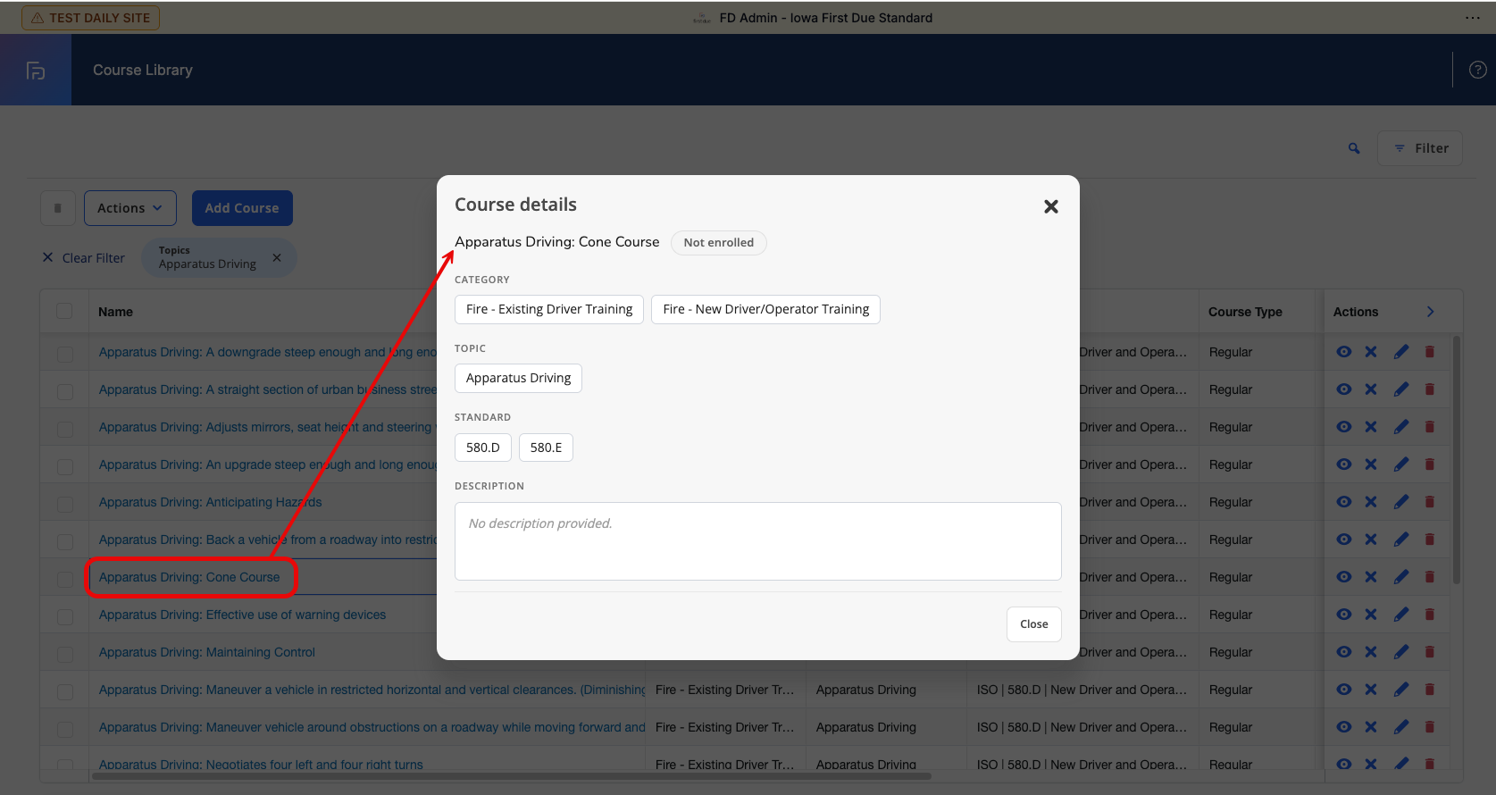The width and height of the screenshot is (1496, 795).
Task: View the Anticipating Hazards course with eye icon
Action: click(1343, 502)
